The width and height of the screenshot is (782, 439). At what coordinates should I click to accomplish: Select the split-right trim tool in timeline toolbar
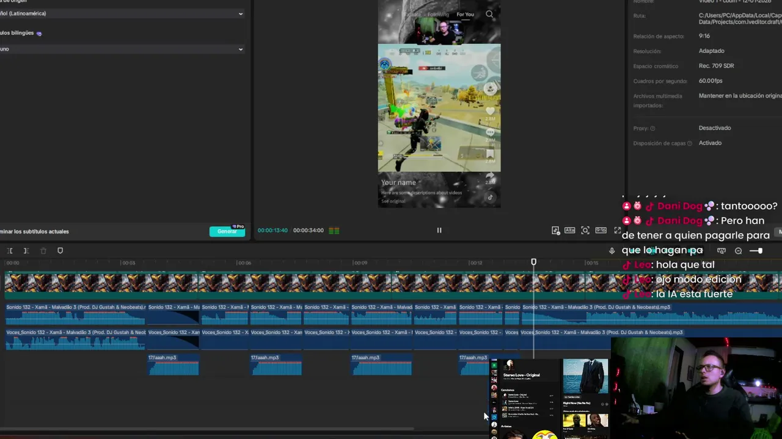tap(26, 251)
